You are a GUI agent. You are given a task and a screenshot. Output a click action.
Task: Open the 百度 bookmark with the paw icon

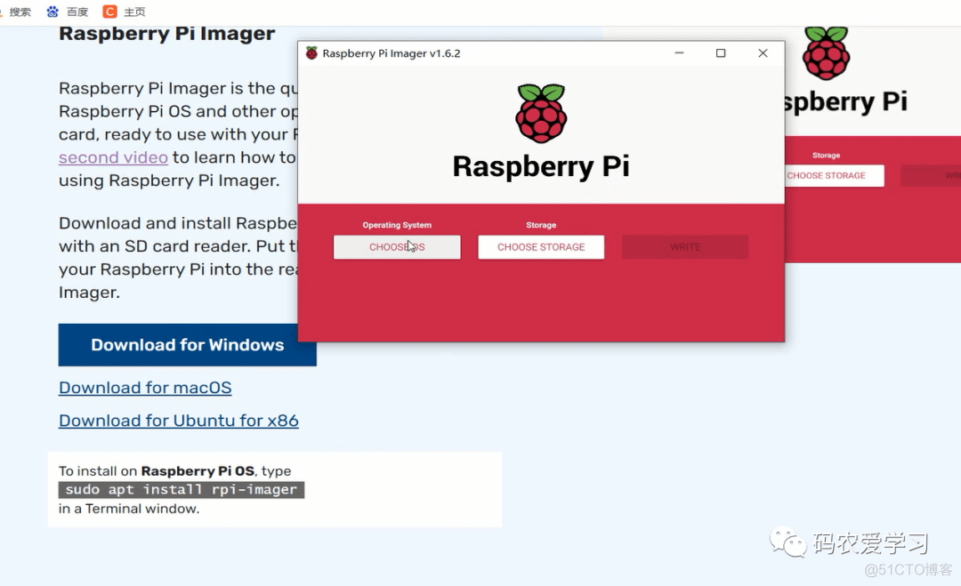pos(68,12)
